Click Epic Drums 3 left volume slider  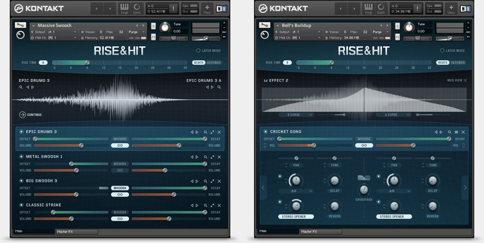click(x=71, y=146)
